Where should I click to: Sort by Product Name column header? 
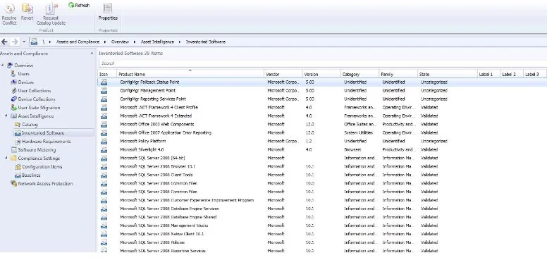point(190,74)
